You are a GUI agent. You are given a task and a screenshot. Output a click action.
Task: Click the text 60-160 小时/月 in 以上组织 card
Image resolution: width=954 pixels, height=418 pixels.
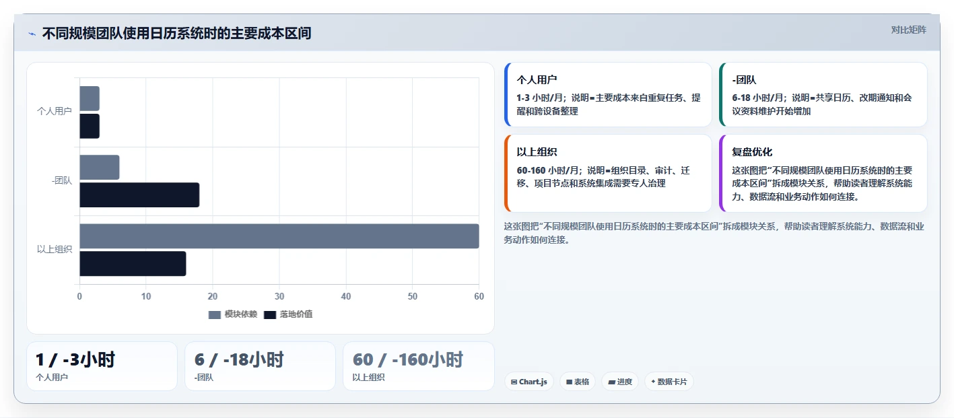coord(547,170)
